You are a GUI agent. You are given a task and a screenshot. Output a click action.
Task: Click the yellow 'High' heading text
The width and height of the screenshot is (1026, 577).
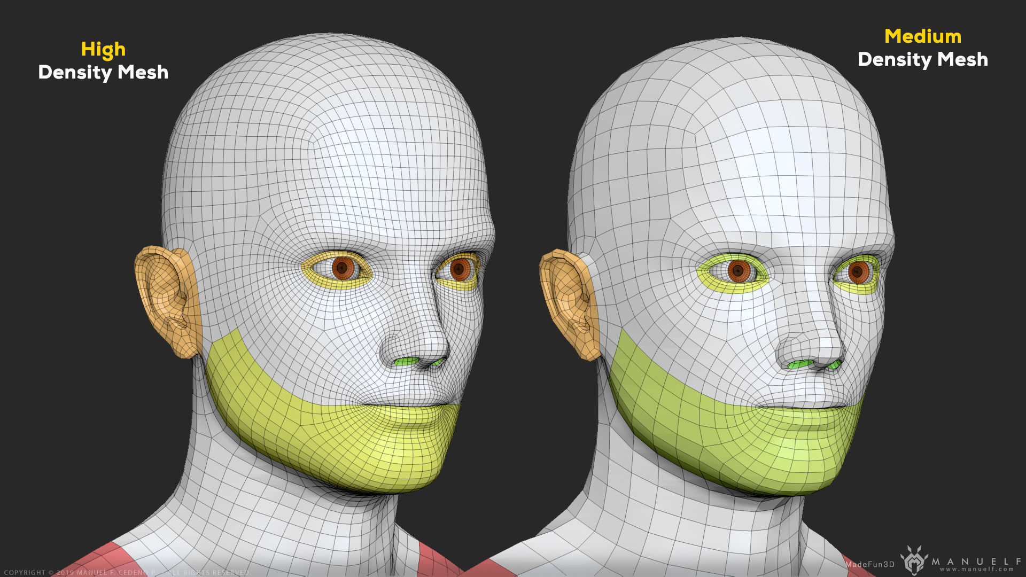[103, 50]
